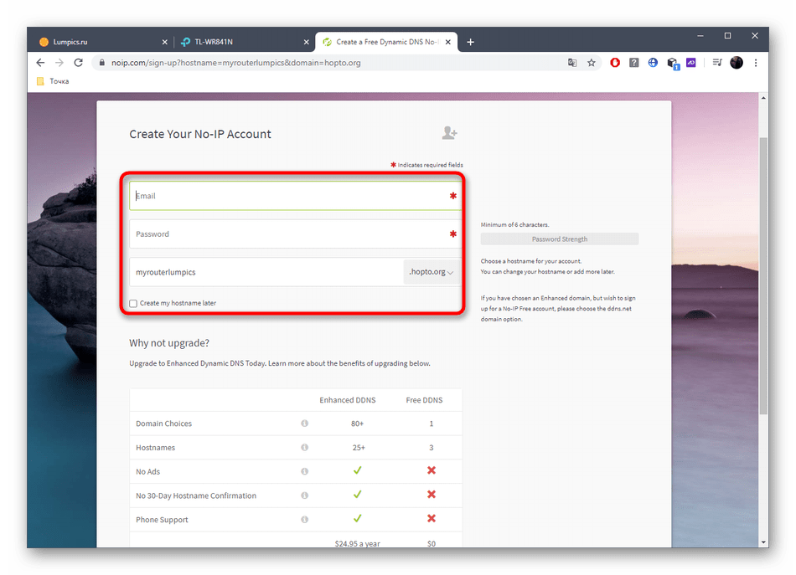Open Chrome three-dot menu
The width and height of the screenshot is (796, 575).
tap(757, 63)
